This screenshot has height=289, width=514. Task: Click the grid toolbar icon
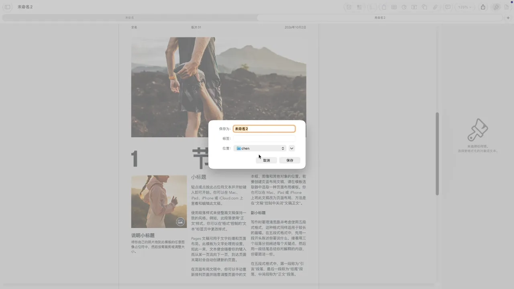coord(372,7)
